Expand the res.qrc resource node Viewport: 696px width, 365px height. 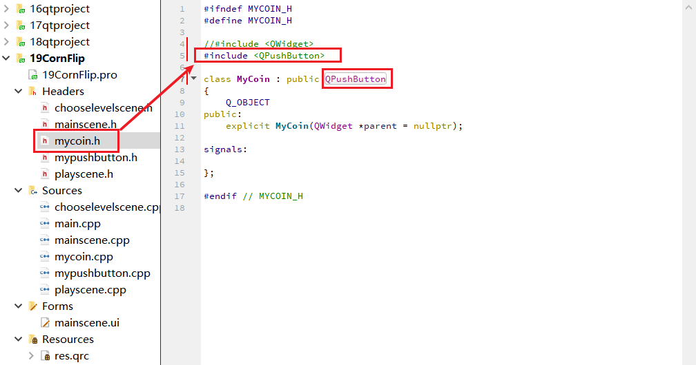pos(31,355)
